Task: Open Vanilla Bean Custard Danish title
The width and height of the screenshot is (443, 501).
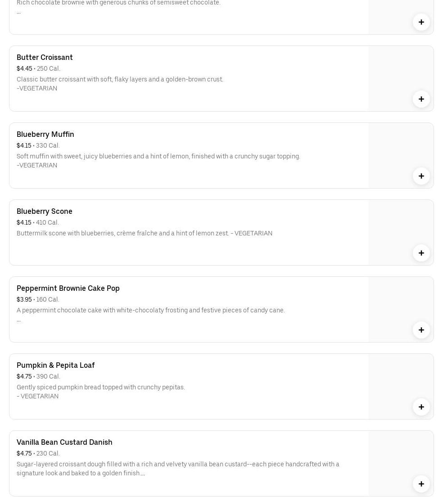Action: (x=64, y=442)
